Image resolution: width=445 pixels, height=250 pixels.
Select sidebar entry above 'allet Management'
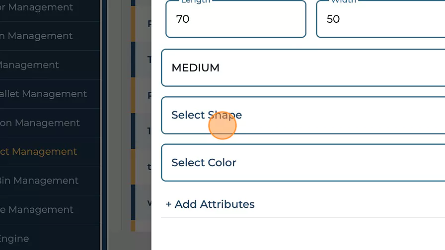coord(30,65)
